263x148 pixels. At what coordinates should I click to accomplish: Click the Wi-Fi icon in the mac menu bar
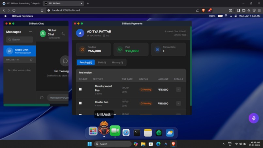pos(226,16)
